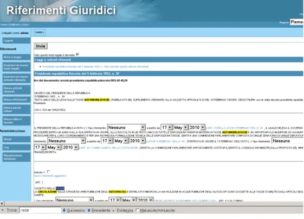Viewport: 304px width, 219px height.
Task: Follow the home link in top navigation
Action: coord(4,24)
